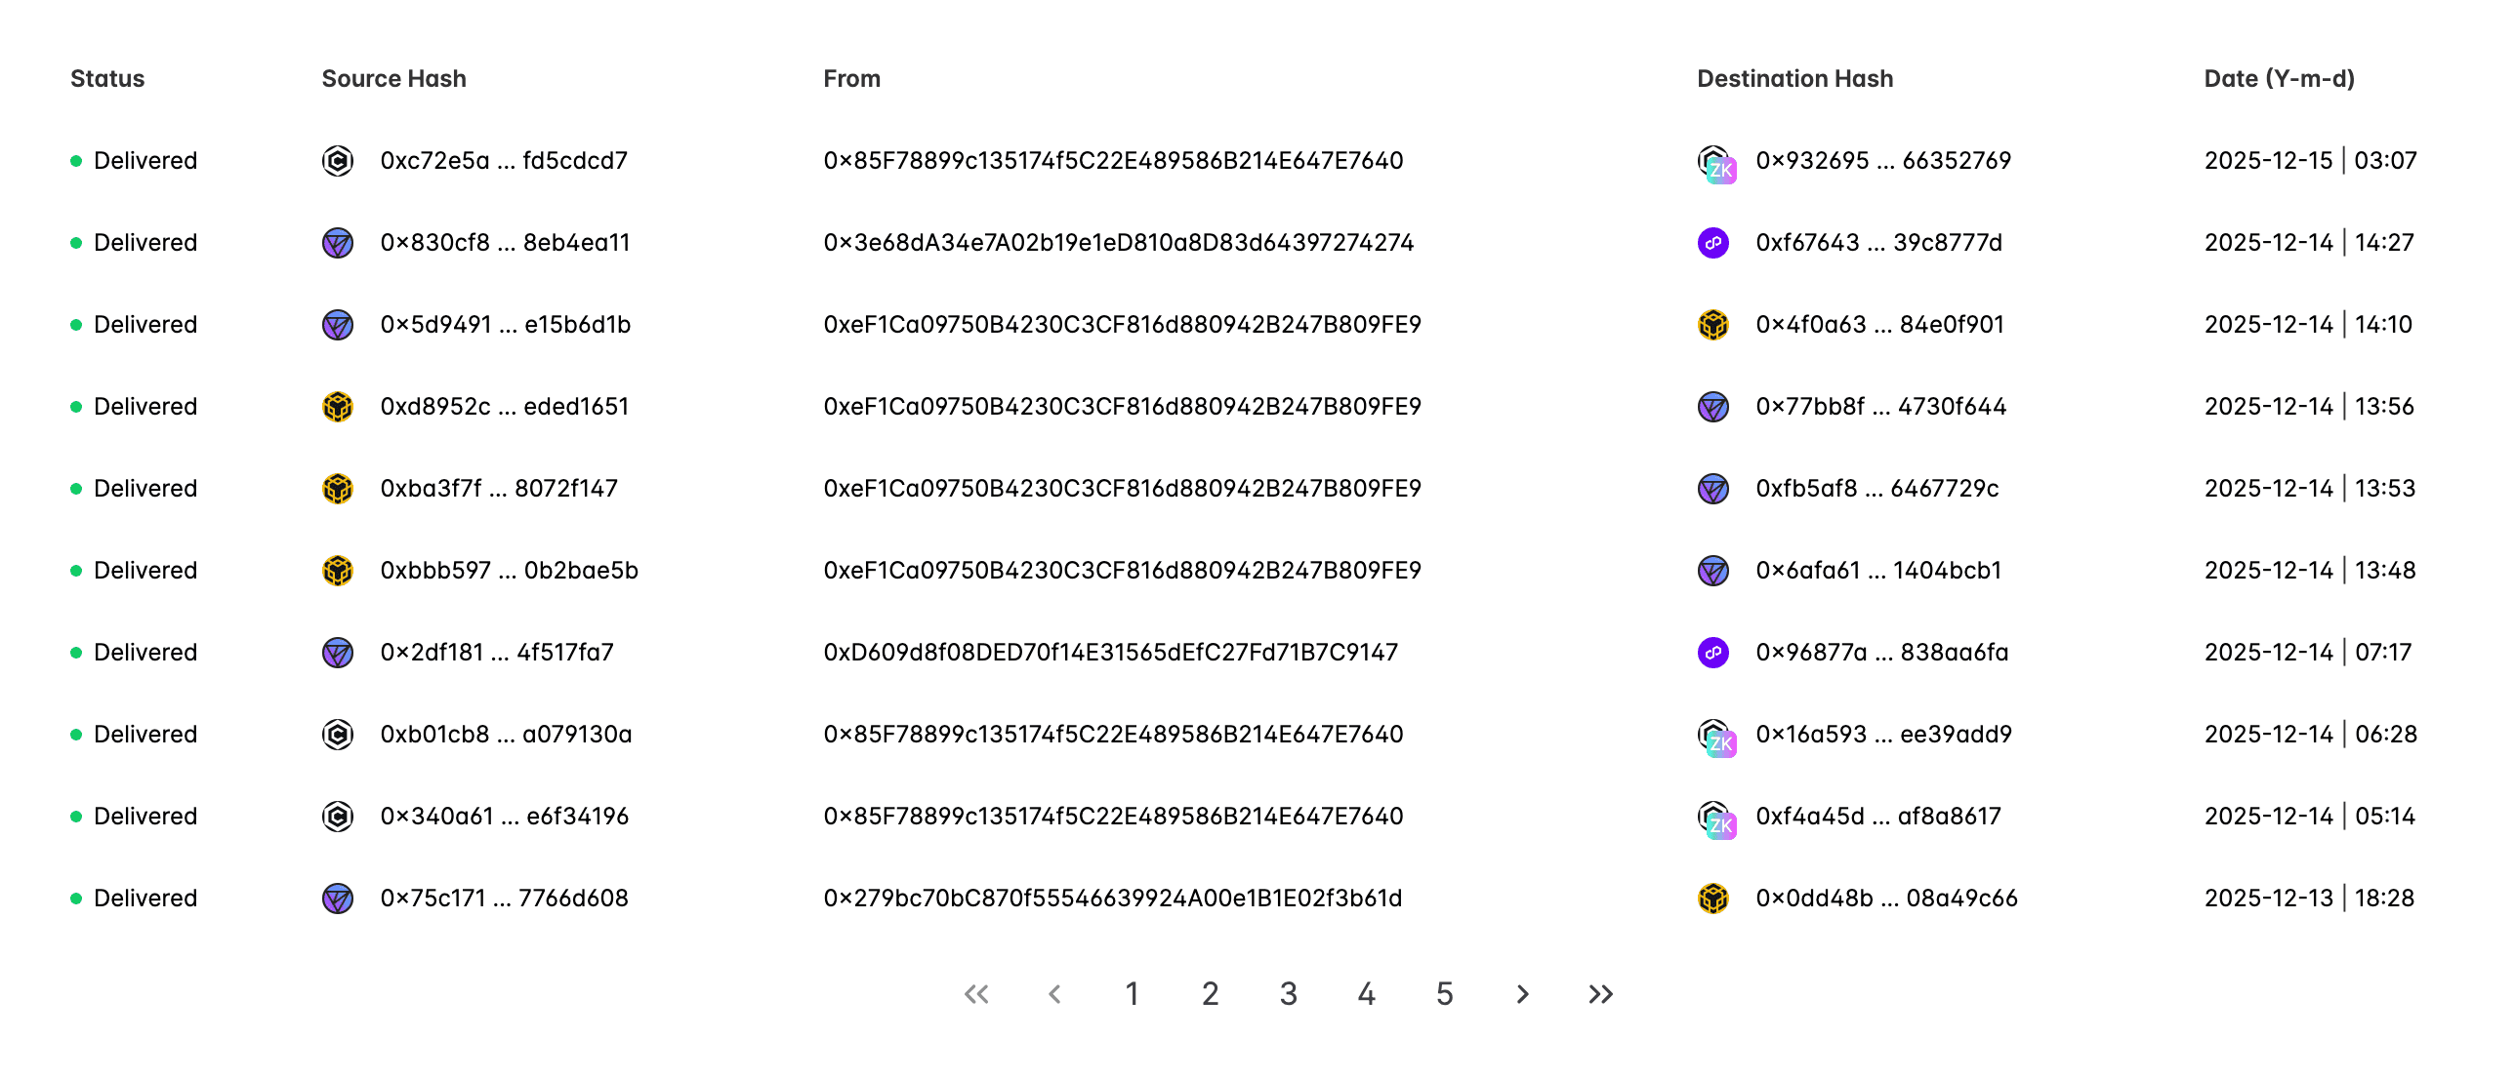Jump to first page double arrow
This screenshot has width=2515, height=1079.
tap(976, 994)
